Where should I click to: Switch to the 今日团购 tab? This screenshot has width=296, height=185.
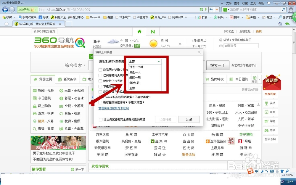pyautogui.click(x=239, y=79)
